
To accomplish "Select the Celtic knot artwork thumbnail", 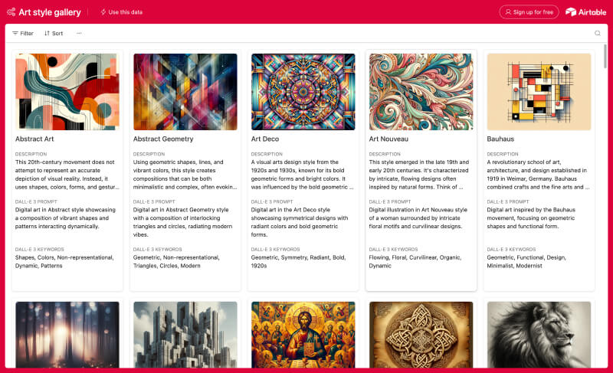I will tap(421, 334).
